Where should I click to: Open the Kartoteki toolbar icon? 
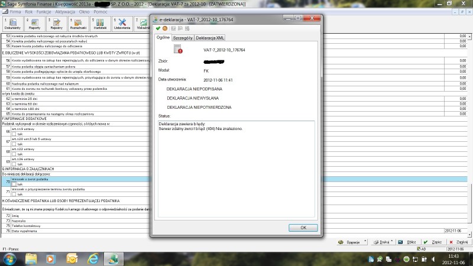pyautogui.click(x=100, y=24)
